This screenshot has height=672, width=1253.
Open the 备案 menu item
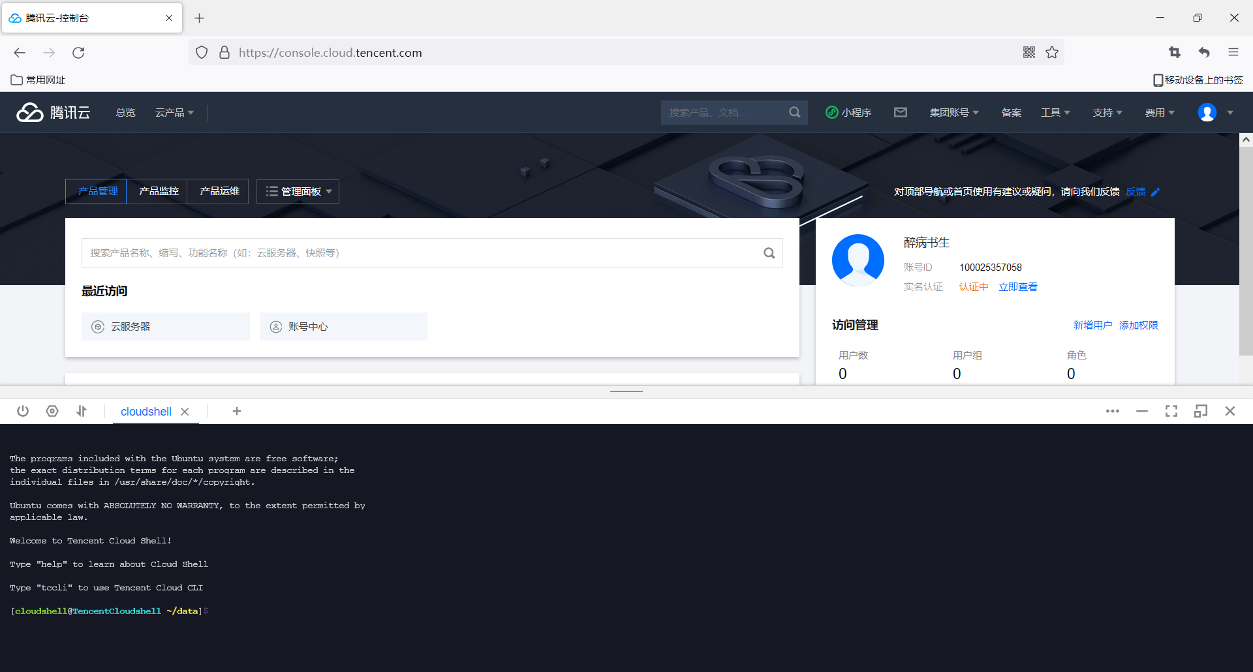coord(1012,113)
